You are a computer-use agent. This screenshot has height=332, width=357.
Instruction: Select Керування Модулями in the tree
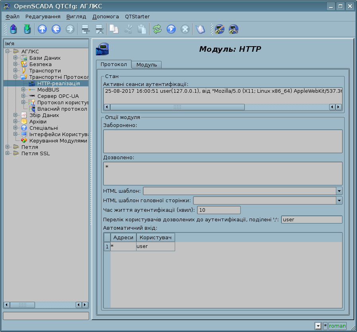tap(58, 141)
